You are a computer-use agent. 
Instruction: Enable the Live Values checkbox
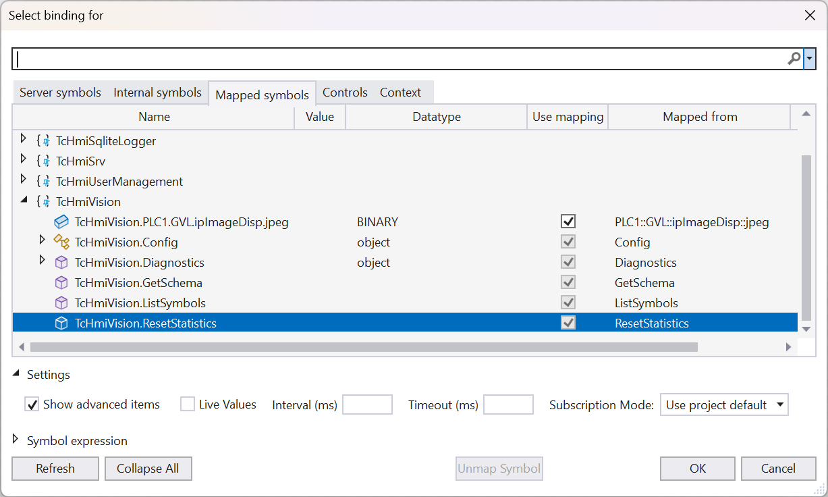188,404
